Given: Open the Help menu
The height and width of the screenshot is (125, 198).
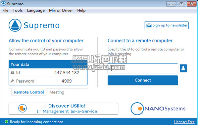Looking at the screenshot, I should [x=81, y=11].
